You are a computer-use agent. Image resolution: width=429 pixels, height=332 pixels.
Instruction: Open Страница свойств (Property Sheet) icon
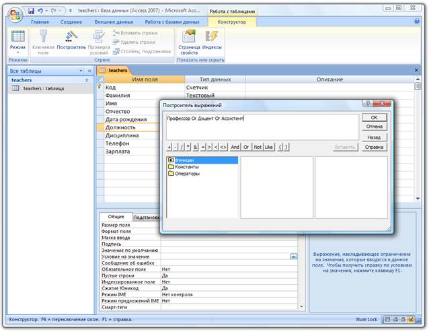pyautogui.click(x=189, y=37)
